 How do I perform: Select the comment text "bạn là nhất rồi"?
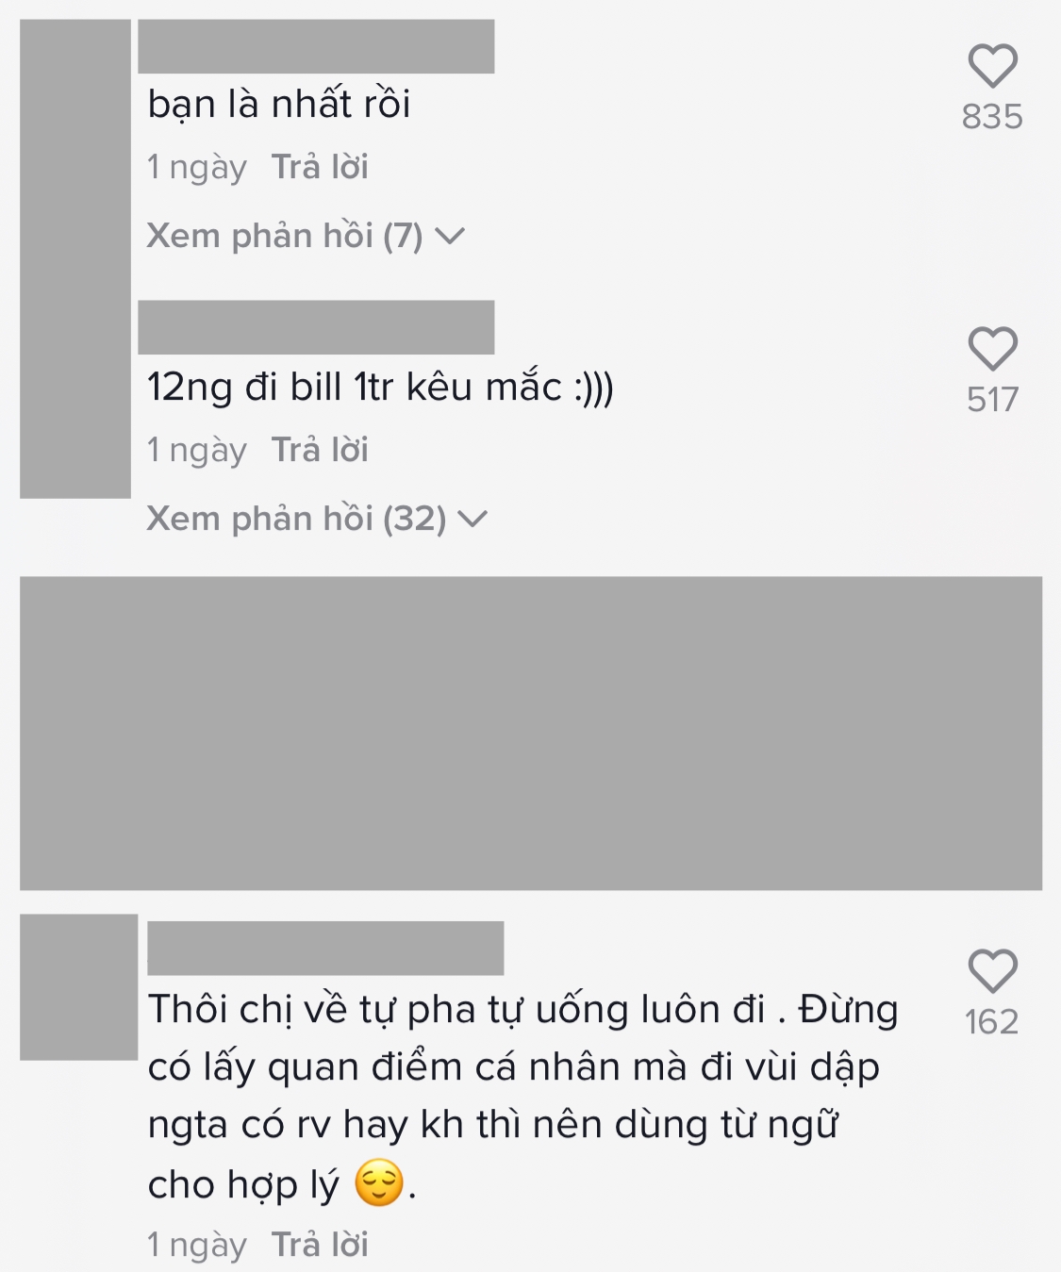click(x=279, y=104)
